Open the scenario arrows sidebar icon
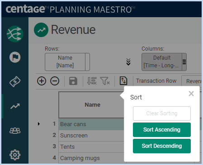 [15, 34]
